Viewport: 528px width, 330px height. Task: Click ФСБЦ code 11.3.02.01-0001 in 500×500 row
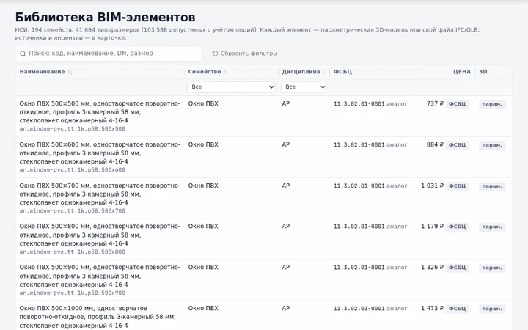(x=359, y=103)
